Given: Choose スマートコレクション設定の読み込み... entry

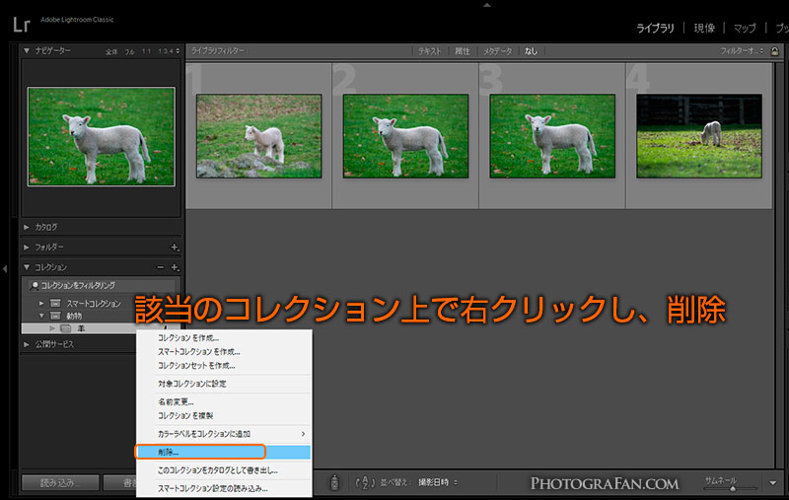Looking at the screenshot, I should tap(224, 488).
